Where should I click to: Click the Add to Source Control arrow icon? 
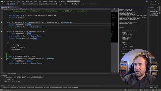(126, 90)
